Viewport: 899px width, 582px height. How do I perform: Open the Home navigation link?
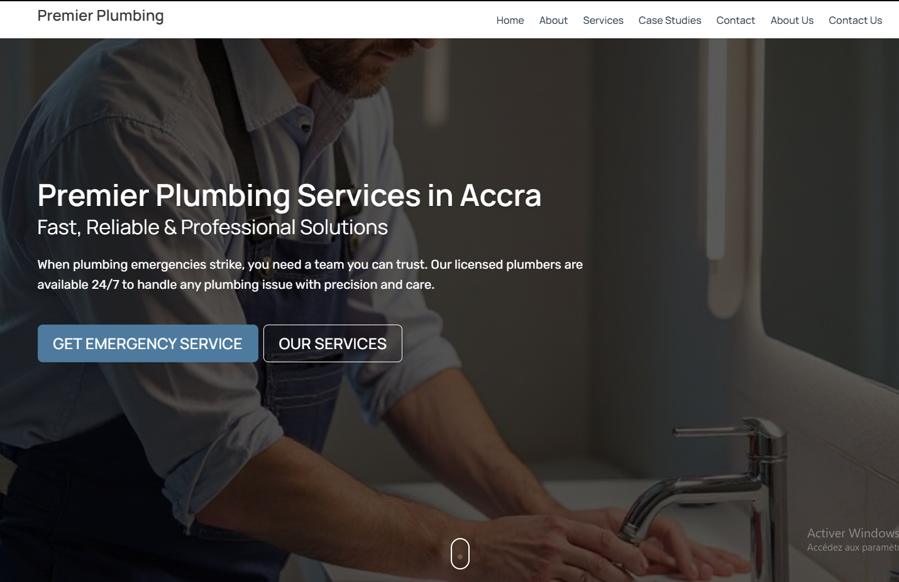point(510,20)
